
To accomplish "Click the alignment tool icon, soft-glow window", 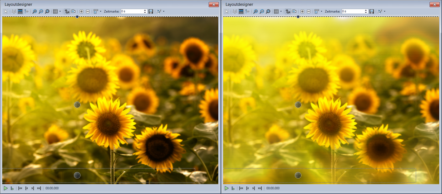I will click(317, 11).
